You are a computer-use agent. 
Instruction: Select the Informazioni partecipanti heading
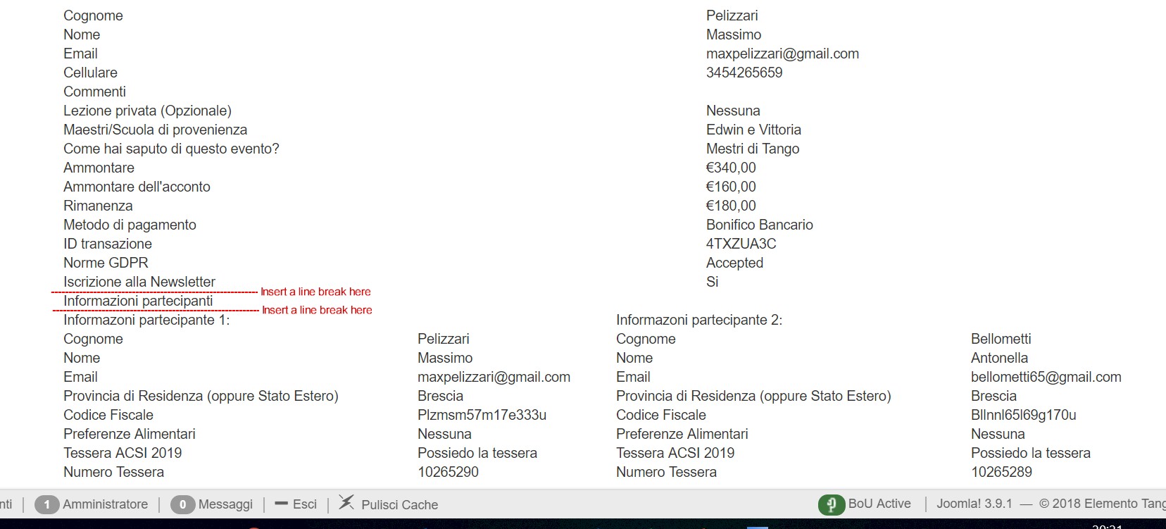click(x=138, y=301)
